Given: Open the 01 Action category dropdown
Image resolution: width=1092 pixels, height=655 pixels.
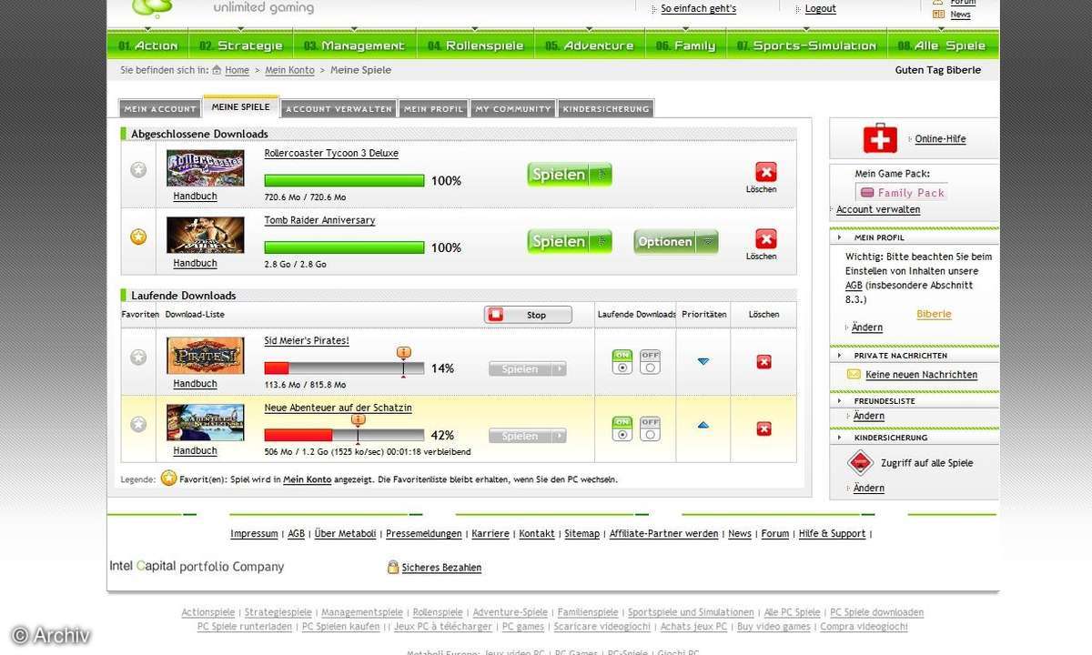Looking at the screenshot, I should [x=148, y=45].
